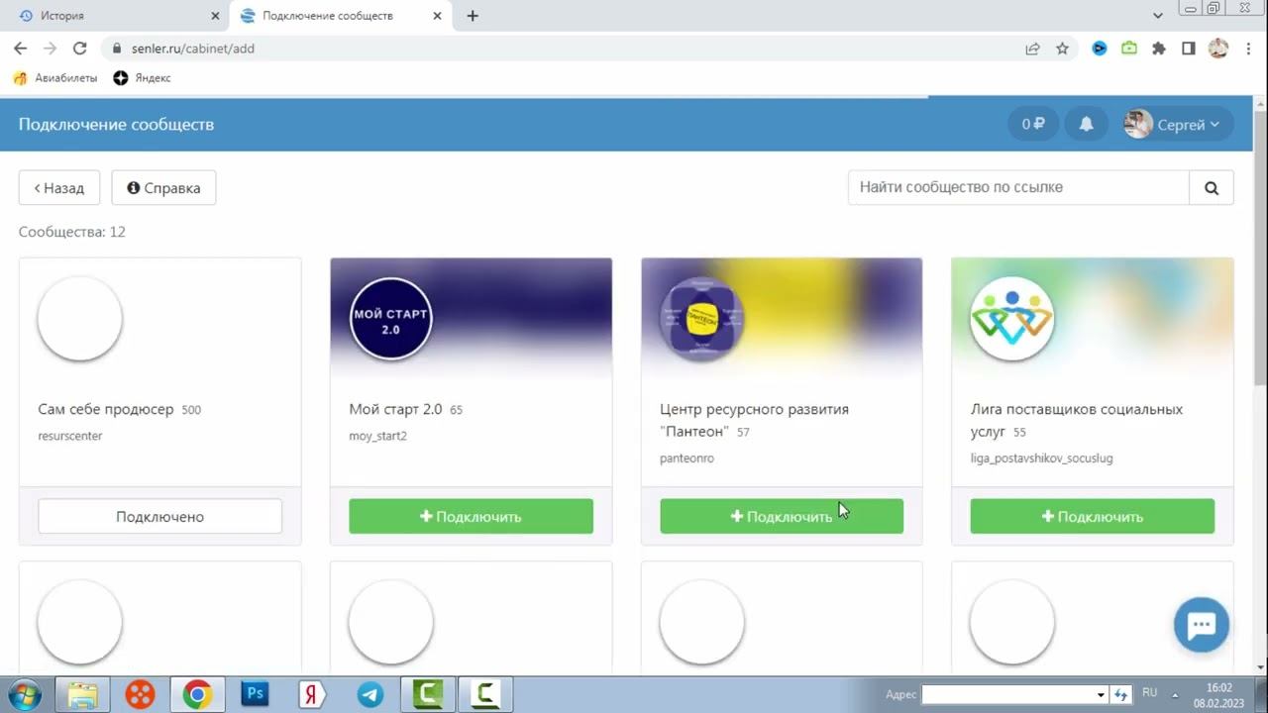The image size is (1268, 713).
Task: Click the taskbar Адрес input field
Action: [1007, 695]
